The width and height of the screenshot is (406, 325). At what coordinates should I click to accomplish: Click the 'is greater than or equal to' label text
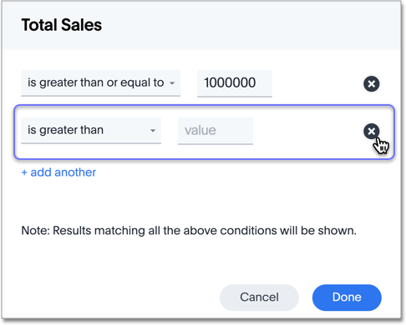tap(95, 82)
